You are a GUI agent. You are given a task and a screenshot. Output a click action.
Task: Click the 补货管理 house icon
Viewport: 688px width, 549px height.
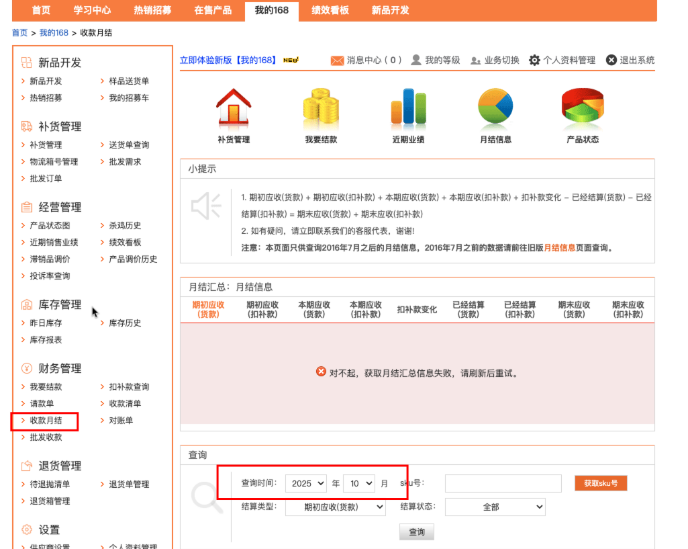(233, 108)
